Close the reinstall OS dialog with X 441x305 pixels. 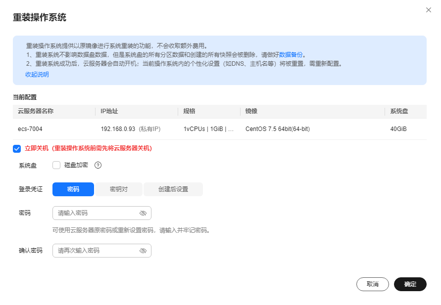tap(428, 10)
